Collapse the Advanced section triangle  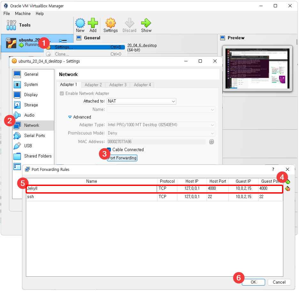tap(70, 117)
